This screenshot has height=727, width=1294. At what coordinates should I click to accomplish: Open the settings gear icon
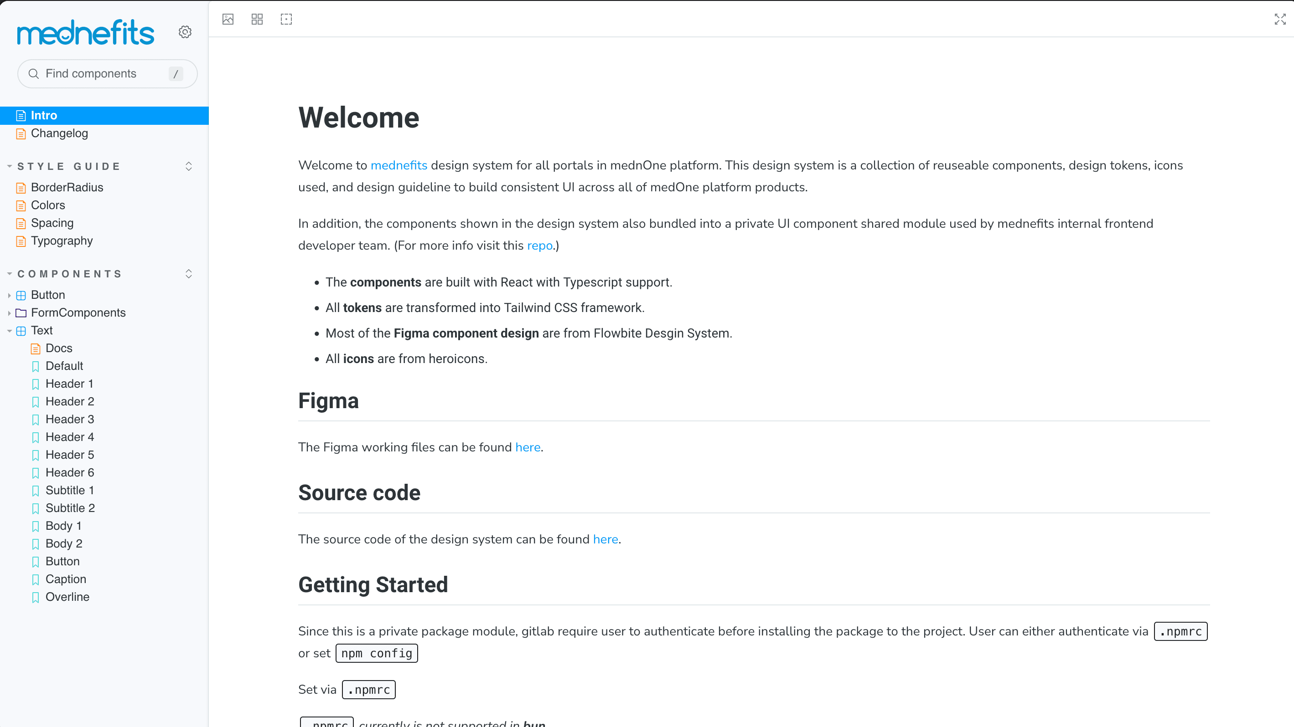pos(185,32)
